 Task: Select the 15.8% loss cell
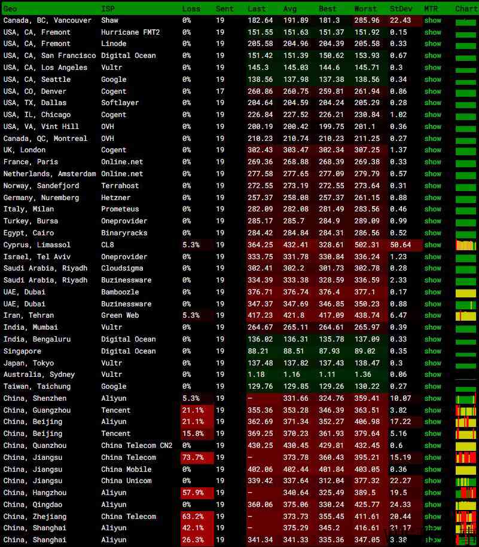197,434
